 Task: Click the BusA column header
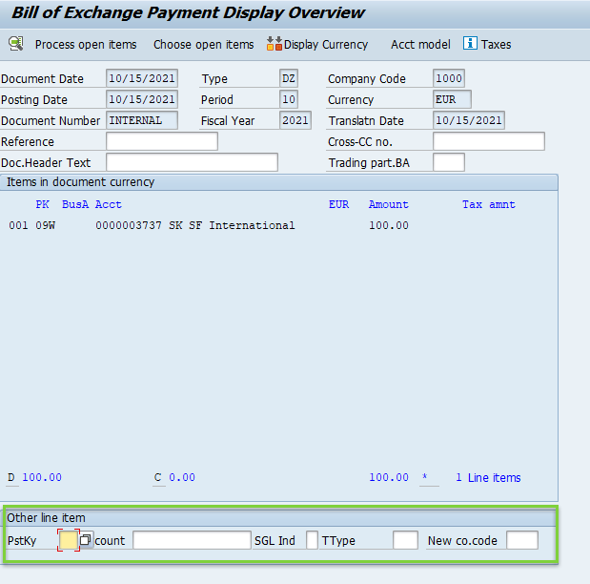pos(75,204)
